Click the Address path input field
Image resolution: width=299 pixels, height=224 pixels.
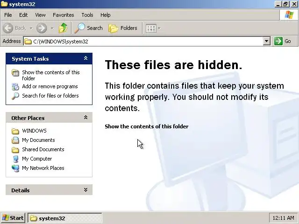pyautogui.click(x=147, y=42)
